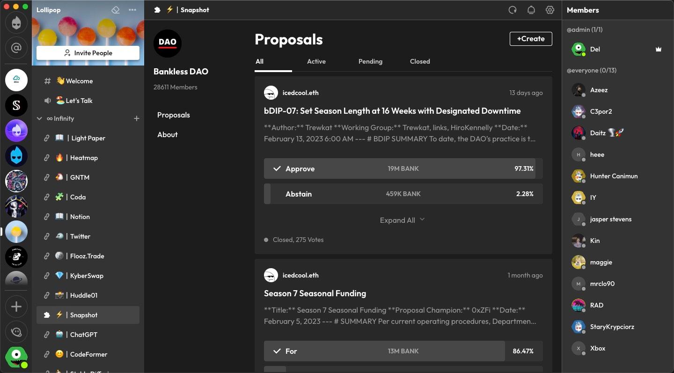Open the purple flame server icon

16,131
